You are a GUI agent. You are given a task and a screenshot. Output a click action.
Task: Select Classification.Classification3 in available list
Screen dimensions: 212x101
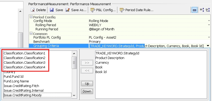(x=25, y=63)
